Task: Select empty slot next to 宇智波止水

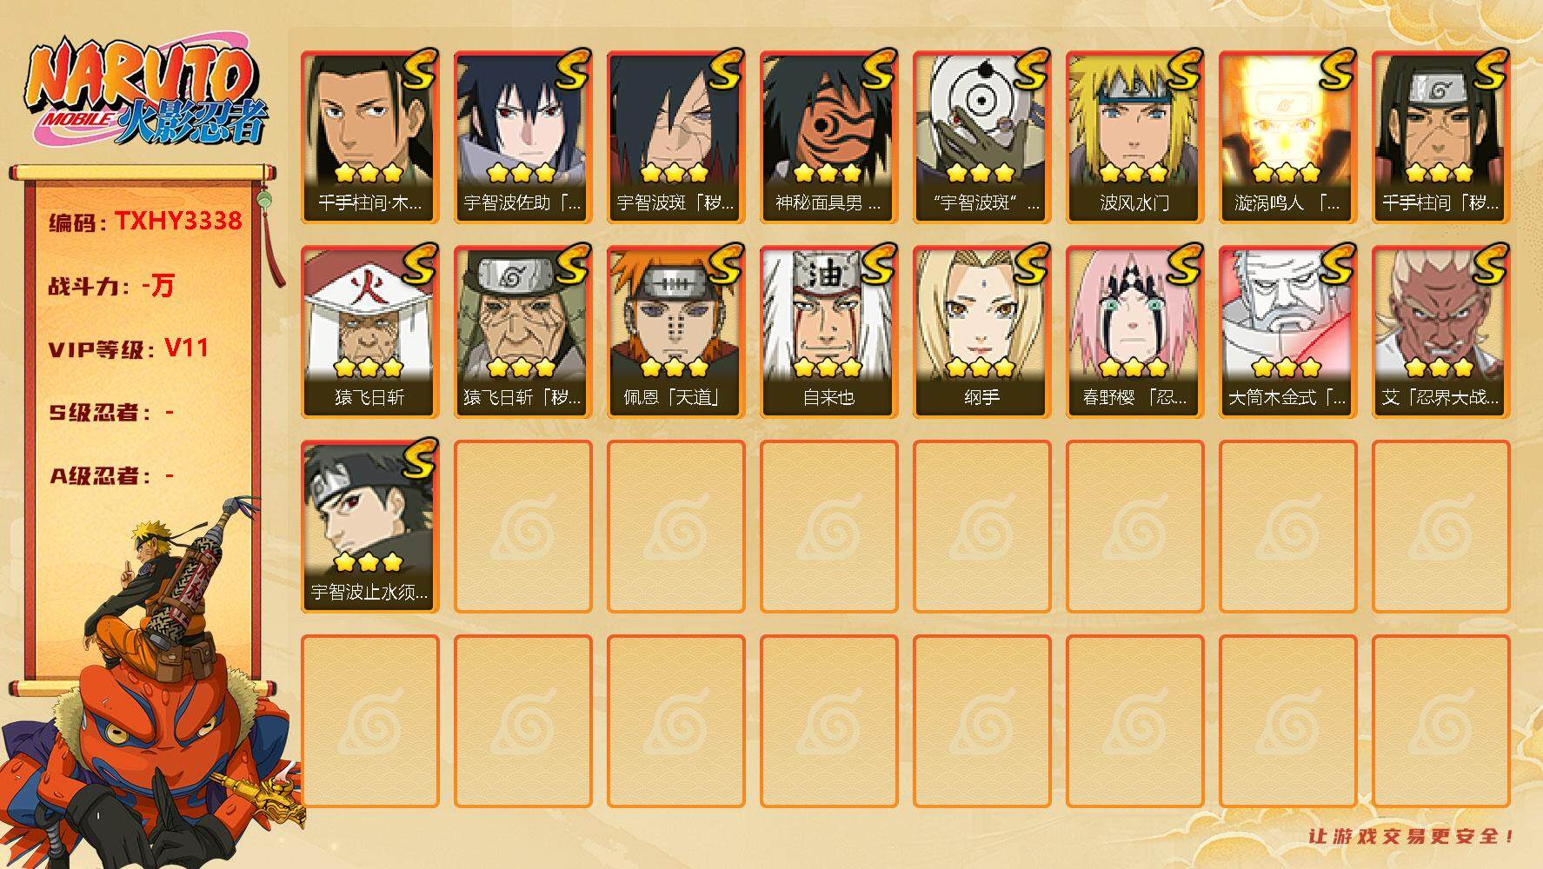Action: [522, 527]
